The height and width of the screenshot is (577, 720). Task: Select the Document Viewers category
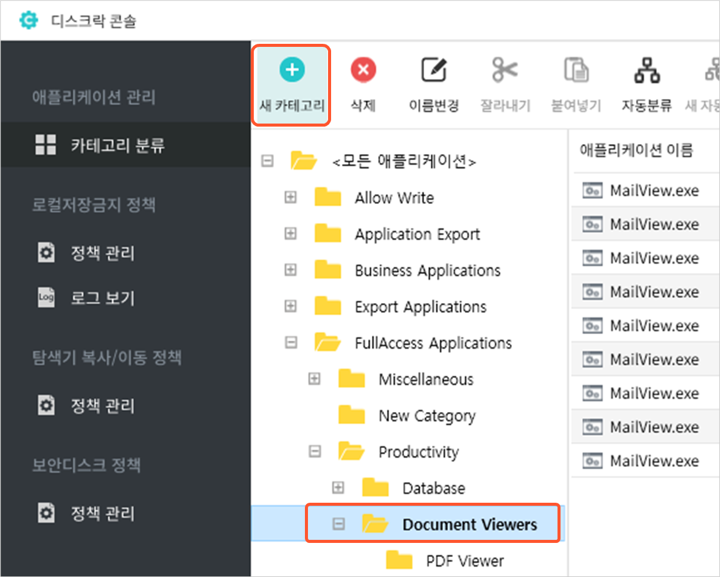click(469, 524)
